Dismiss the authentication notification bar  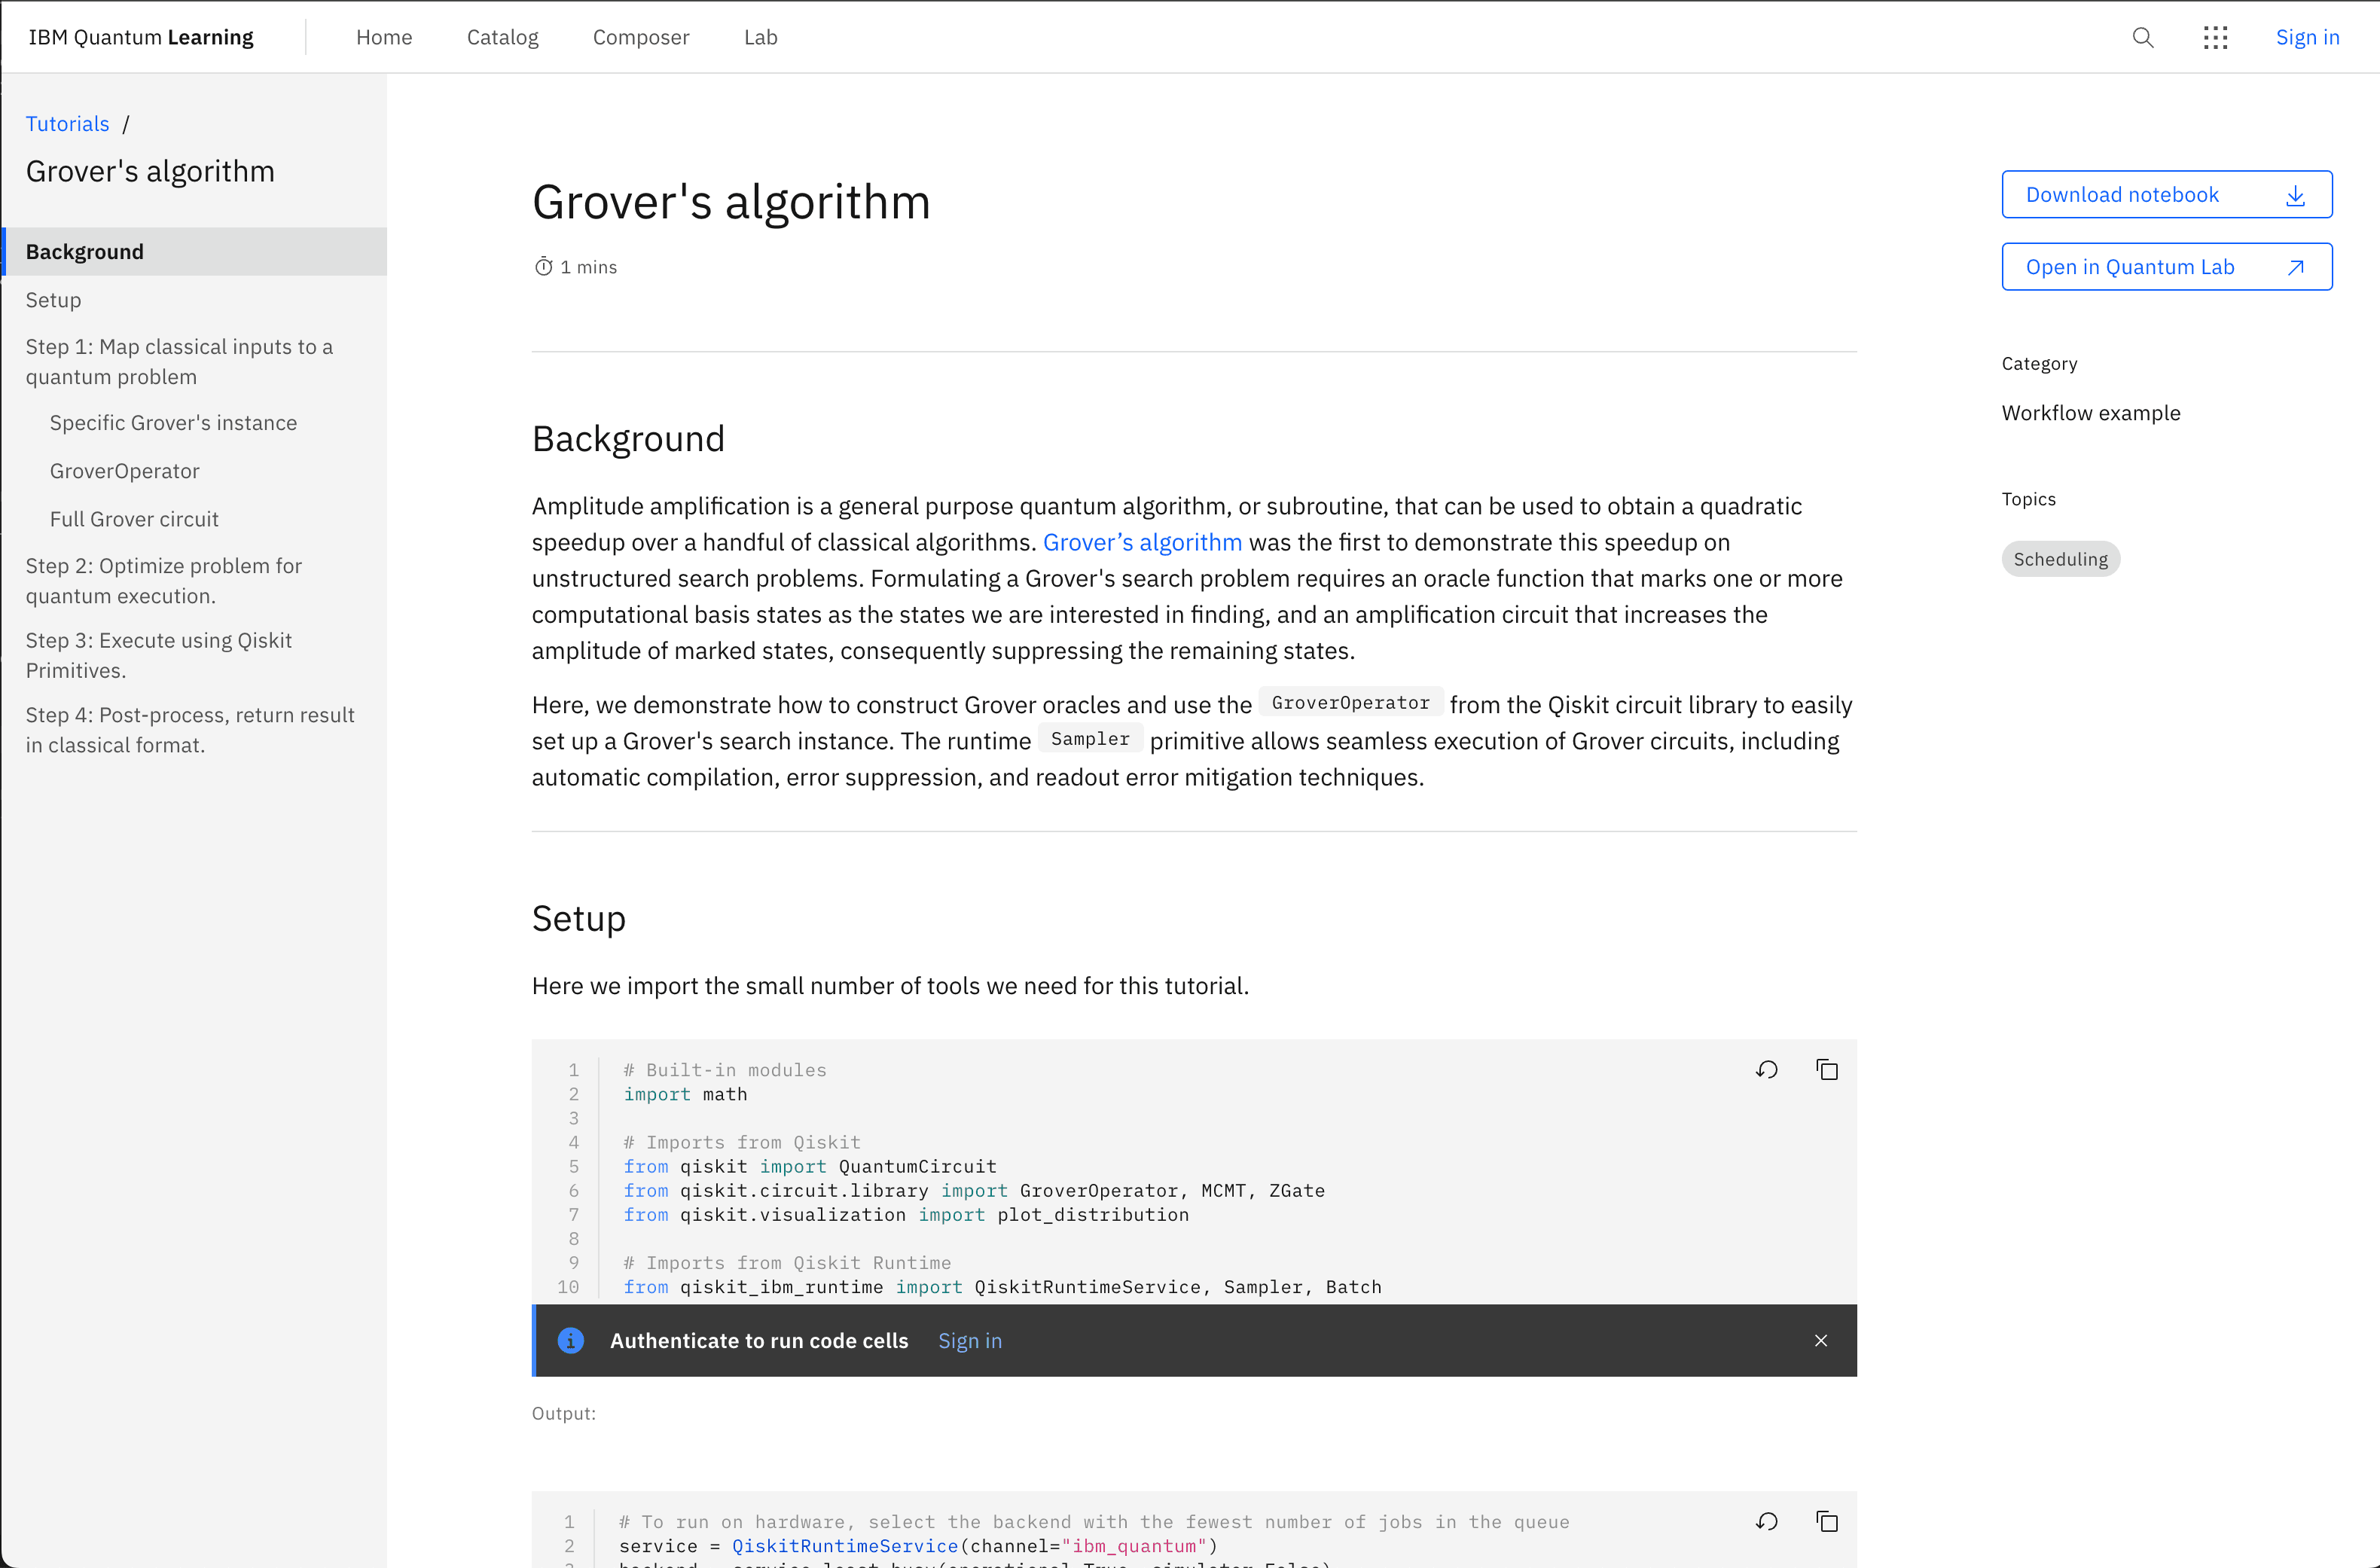[1822, 1341]
